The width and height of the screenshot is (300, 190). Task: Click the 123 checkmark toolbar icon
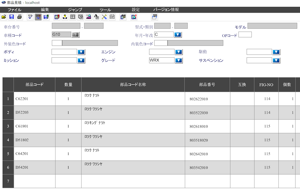pyautogui.click(x=30, y=17)
